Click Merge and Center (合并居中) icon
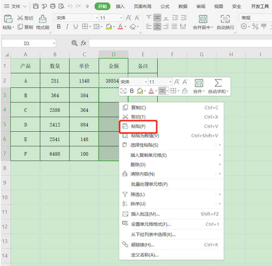 click(203, 19)
